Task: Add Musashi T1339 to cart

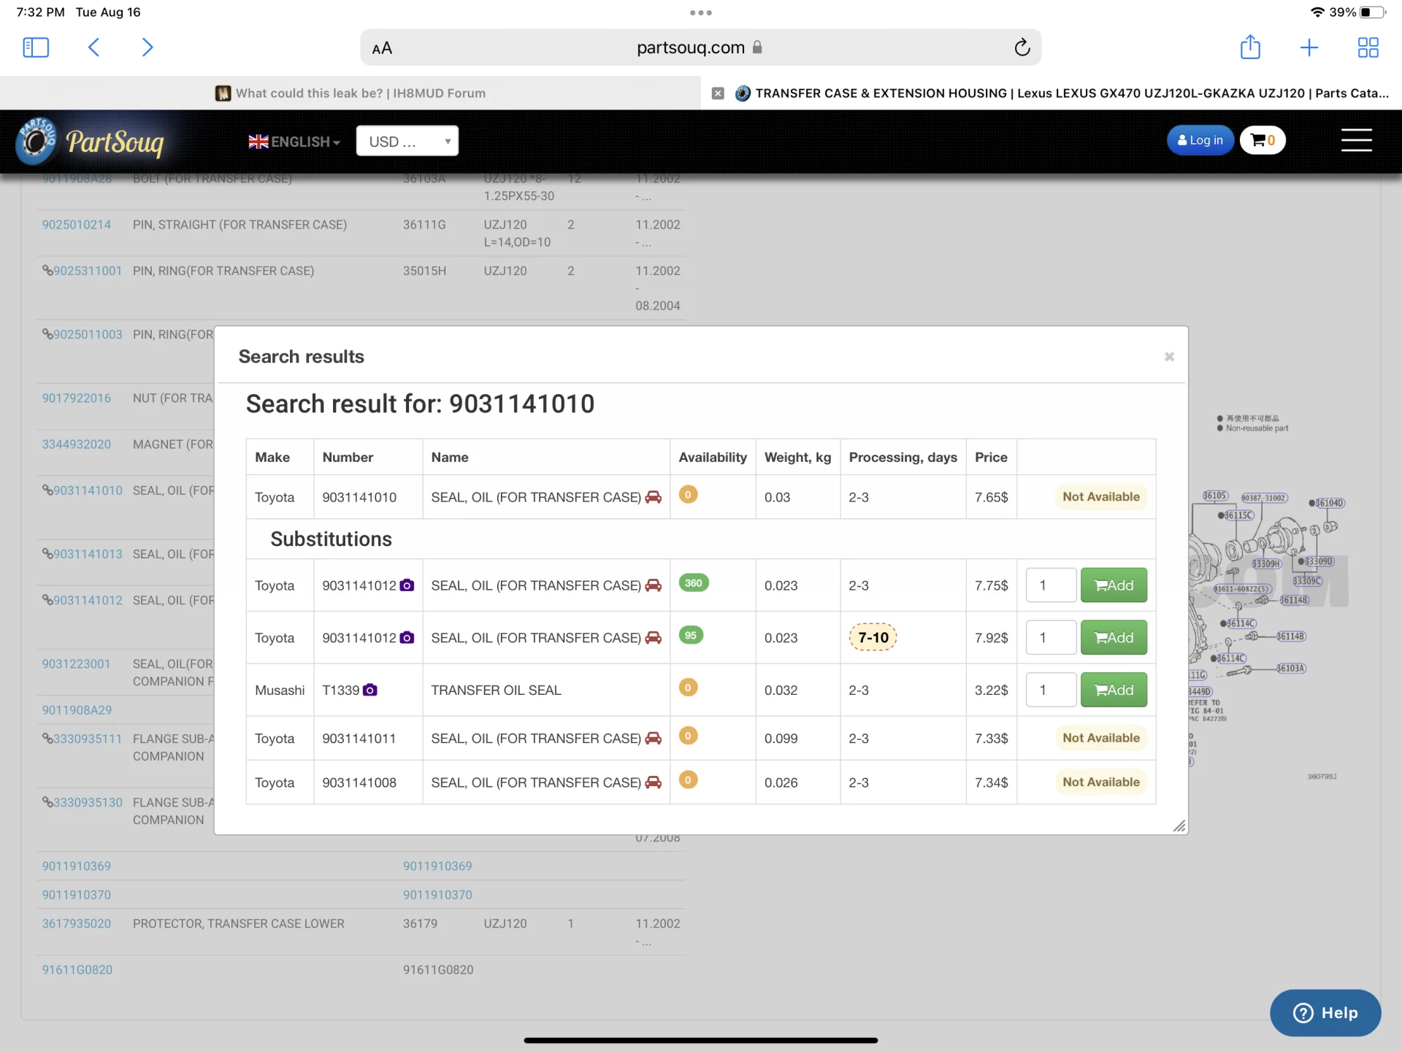Action: pyautogui.click(x=1114, y=690)
